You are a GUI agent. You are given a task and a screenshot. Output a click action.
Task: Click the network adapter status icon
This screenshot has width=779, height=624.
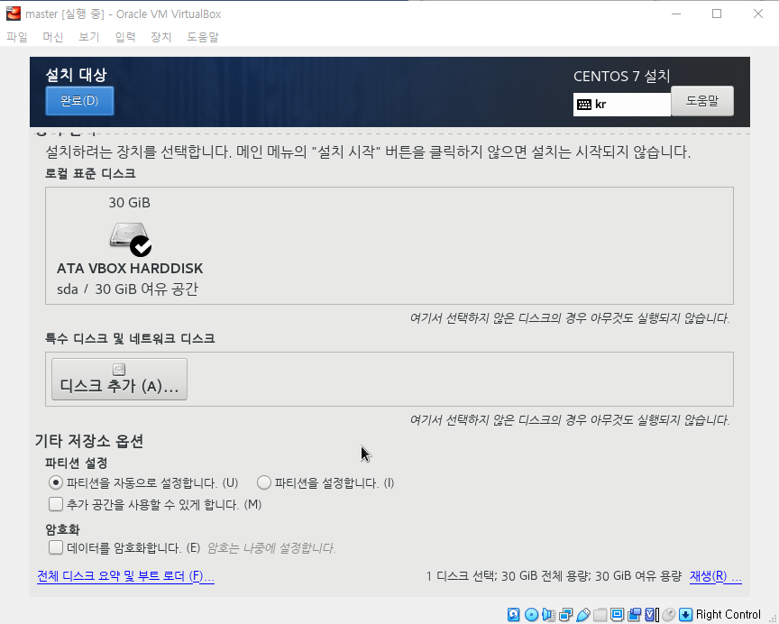pyautogui.click(x=565, y=615)
